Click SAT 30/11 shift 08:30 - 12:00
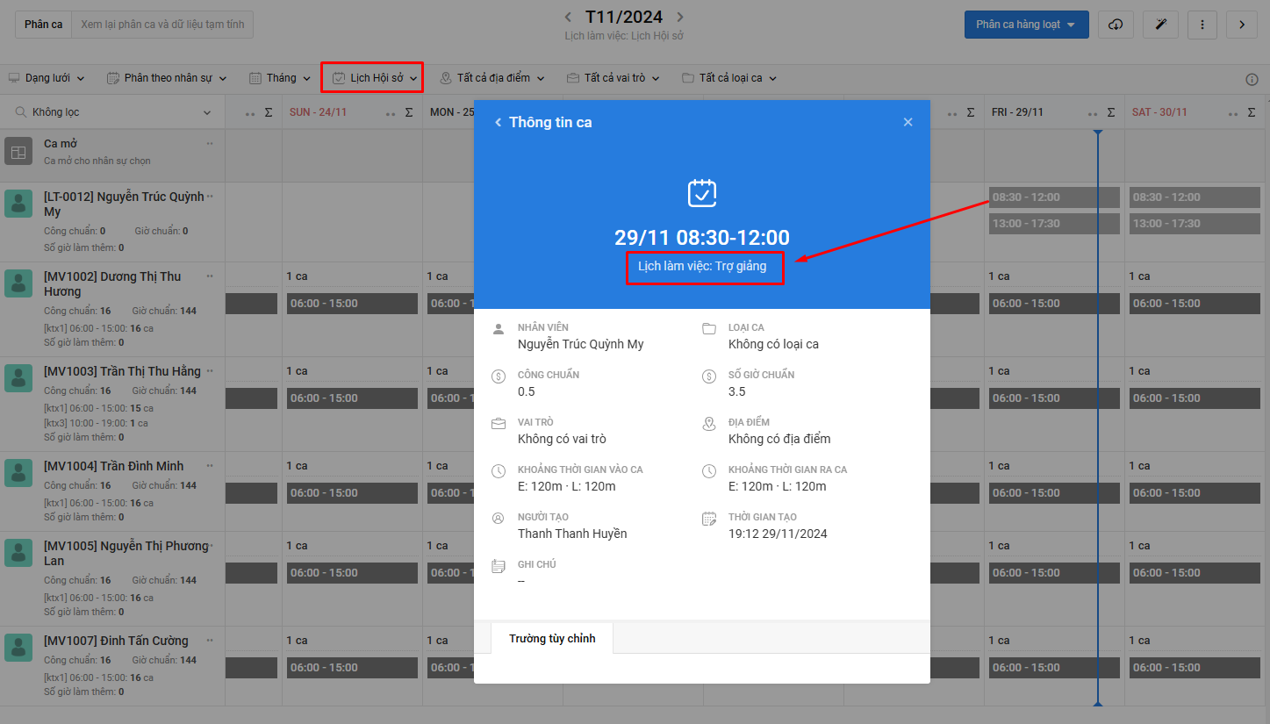 (x=1195, y=197)
